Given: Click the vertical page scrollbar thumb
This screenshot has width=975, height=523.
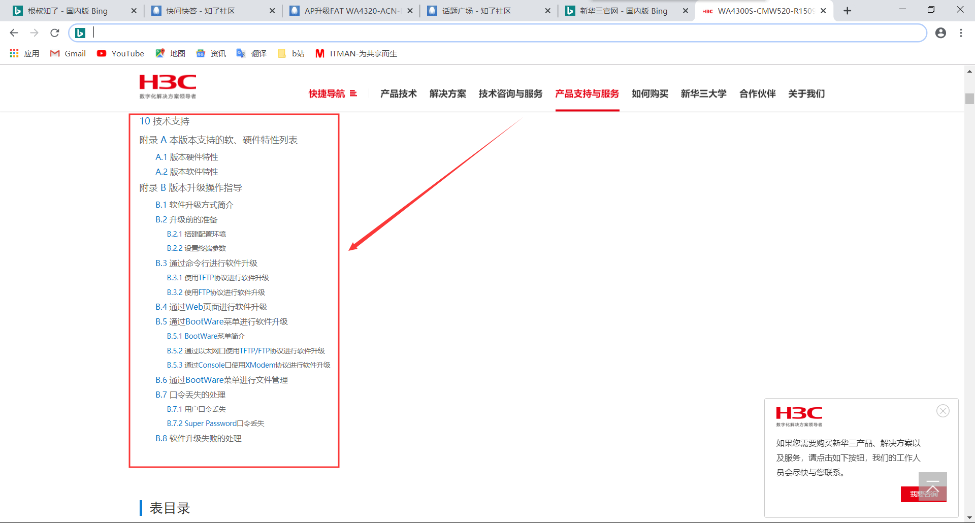Looking at the screenshot, I should point(969,99).
